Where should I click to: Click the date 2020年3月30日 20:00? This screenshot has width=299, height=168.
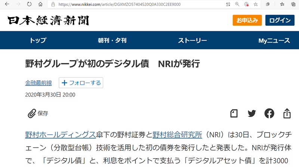[x=50, y=95]
